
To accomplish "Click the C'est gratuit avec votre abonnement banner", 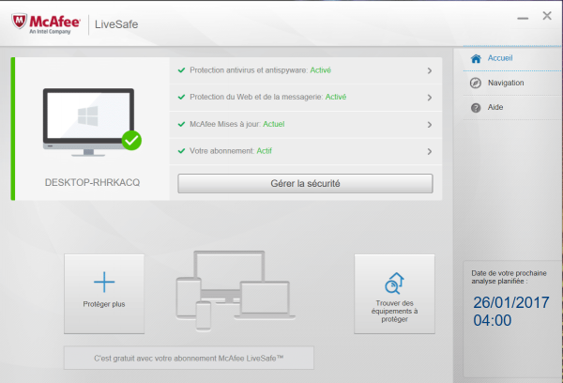I will tap(189, 358).
